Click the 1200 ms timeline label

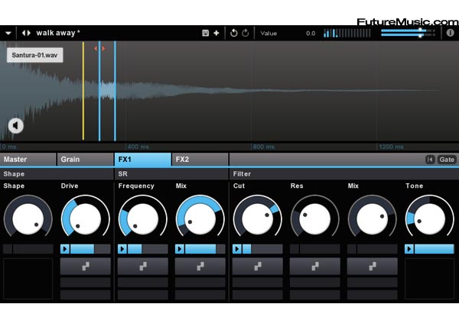point(391,147)
